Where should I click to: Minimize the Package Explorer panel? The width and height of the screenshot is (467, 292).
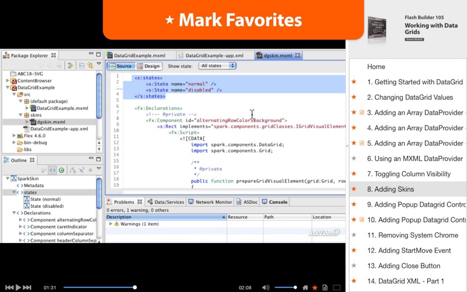(x=91, y=54)
